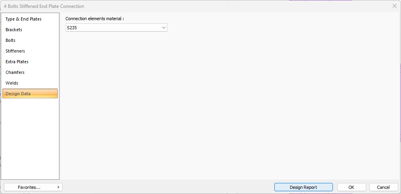This screenshot has width=401, height=194.
Task: Generate the Design Report
Action: point(304,187)
